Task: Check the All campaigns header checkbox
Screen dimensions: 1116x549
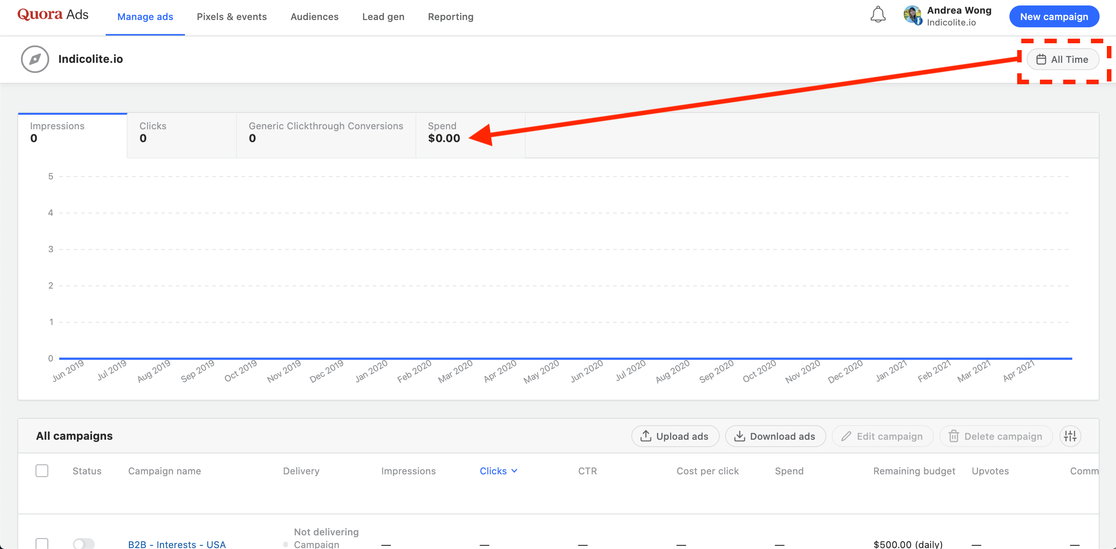Action: 42,470
